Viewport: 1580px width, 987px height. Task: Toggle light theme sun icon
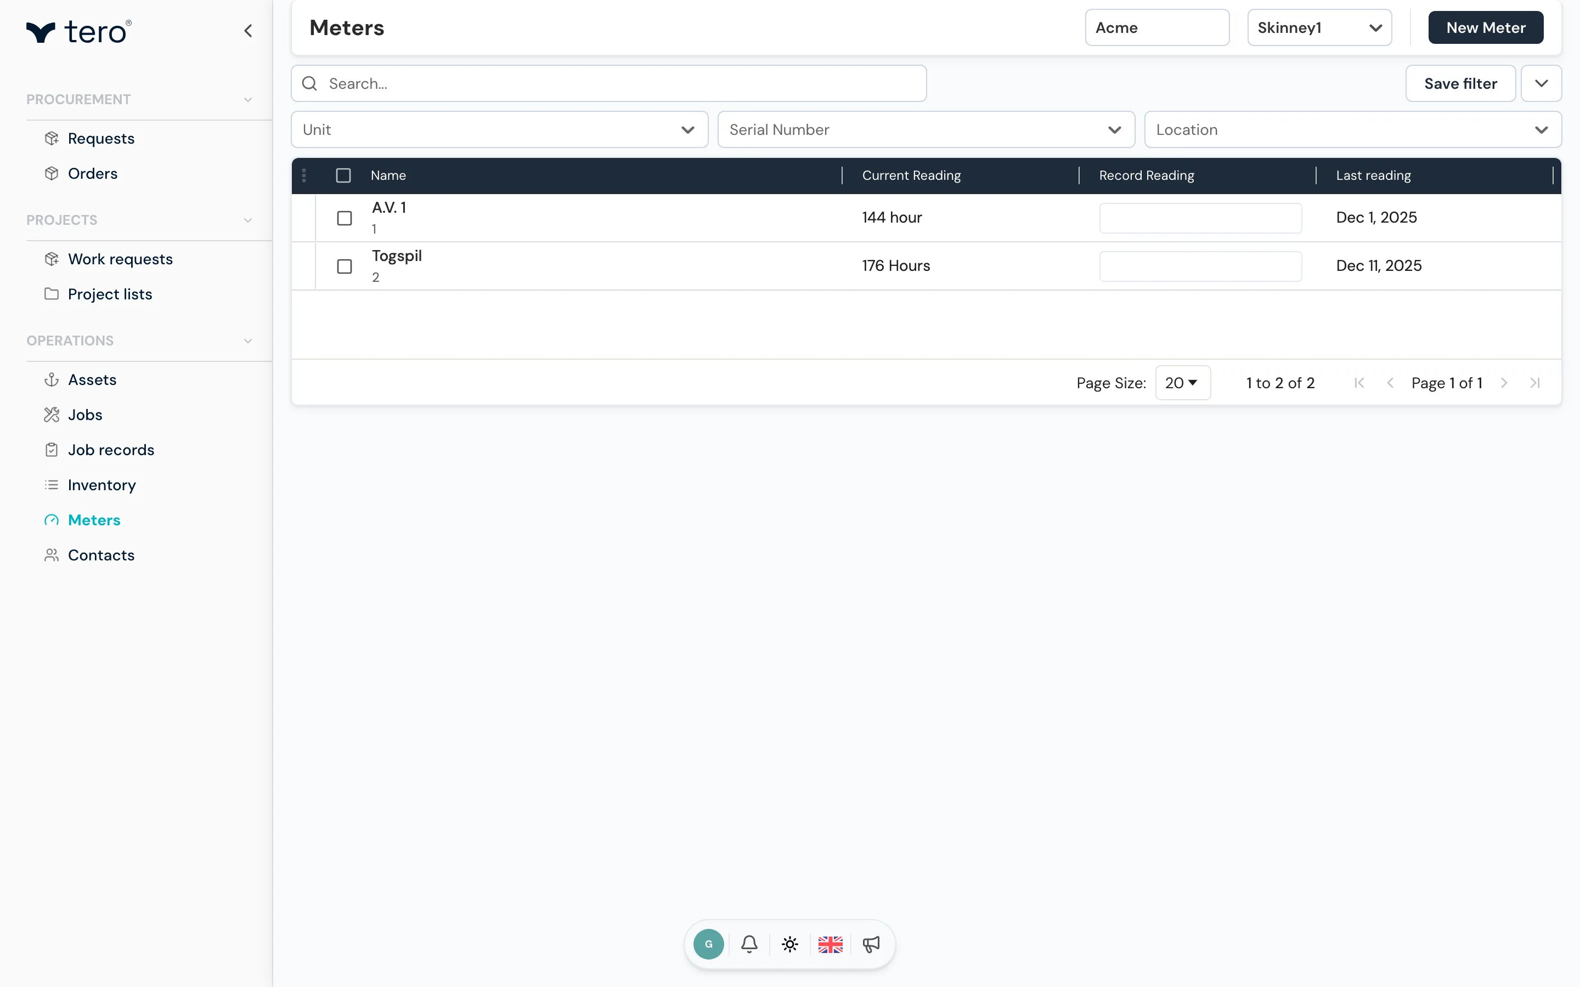(790, 944)
